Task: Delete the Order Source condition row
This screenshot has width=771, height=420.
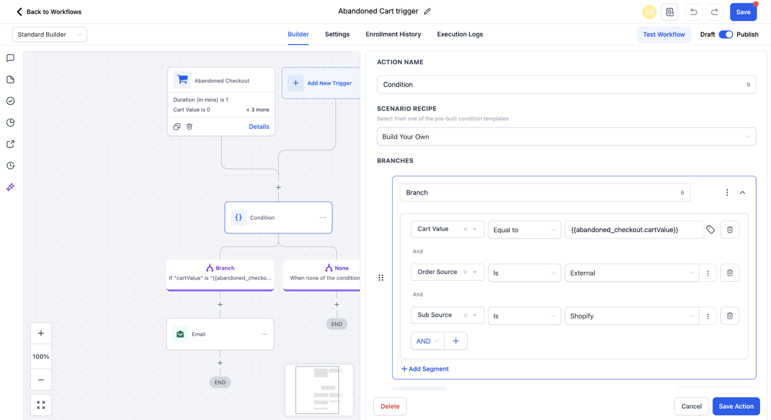Action: 730,273
